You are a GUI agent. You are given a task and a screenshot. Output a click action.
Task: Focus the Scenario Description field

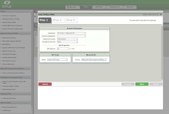(71, 36)
